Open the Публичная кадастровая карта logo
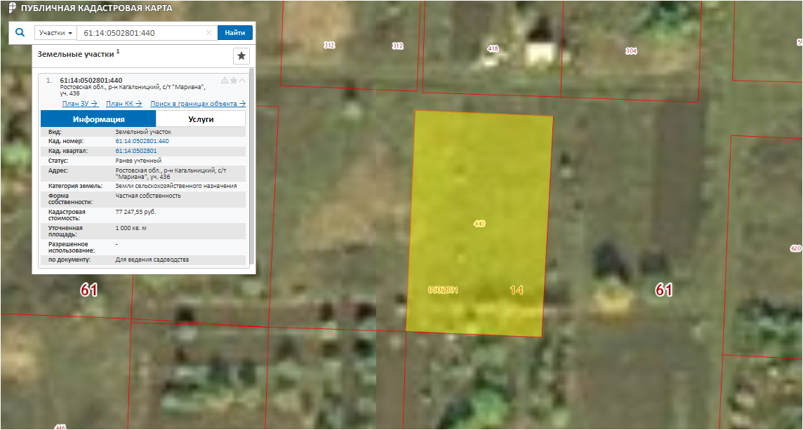Screen dimensions: 803x430 coord(12,8)
